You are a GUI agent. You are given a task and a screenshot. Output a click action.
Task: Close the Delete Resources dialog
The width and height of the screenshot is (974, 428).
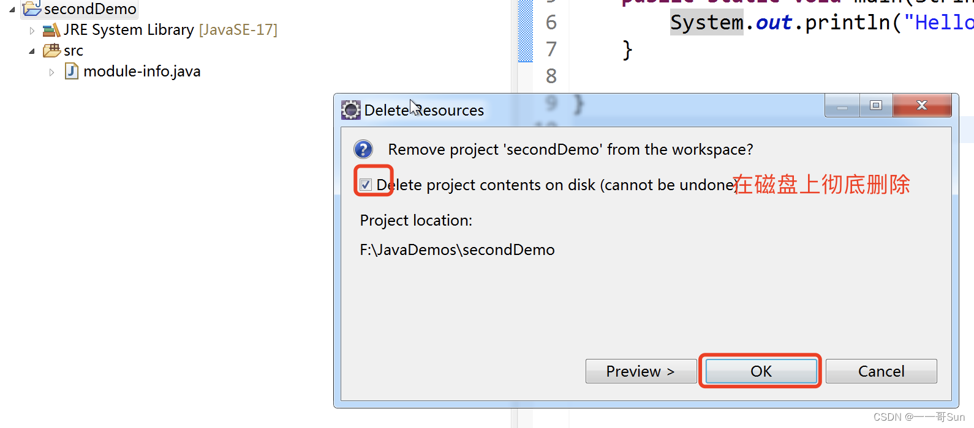pos(922,105)
